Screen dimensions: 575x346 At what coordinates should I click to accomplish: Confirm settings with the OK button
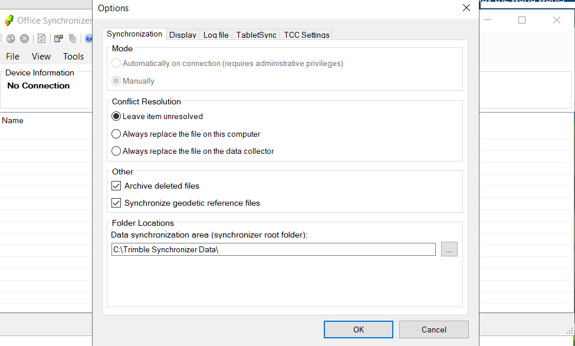click(358, 329)
